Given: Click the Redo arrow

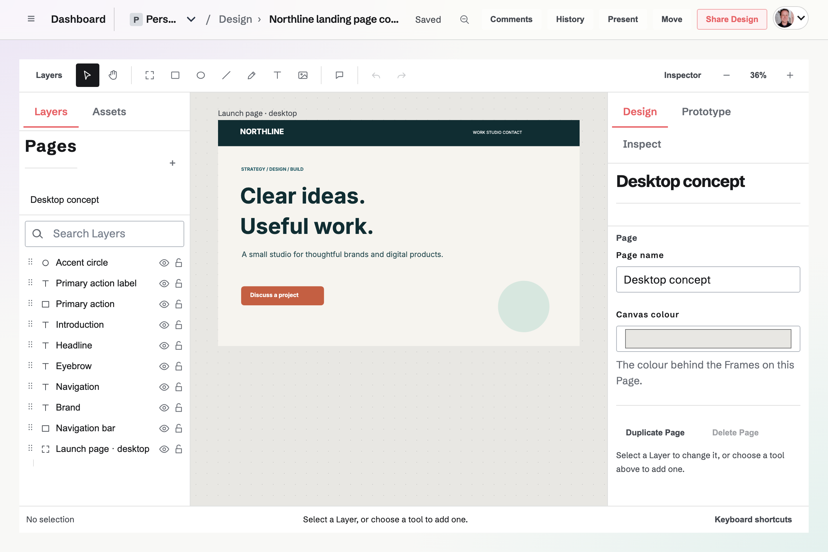Looking at the screenshot, I should (x=401, y=75).
